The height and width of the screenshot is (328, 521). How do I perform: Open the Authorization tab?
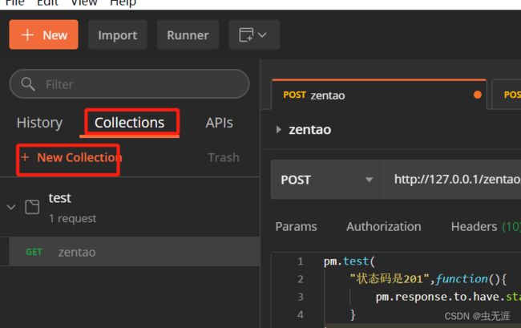tap(383, 227)
